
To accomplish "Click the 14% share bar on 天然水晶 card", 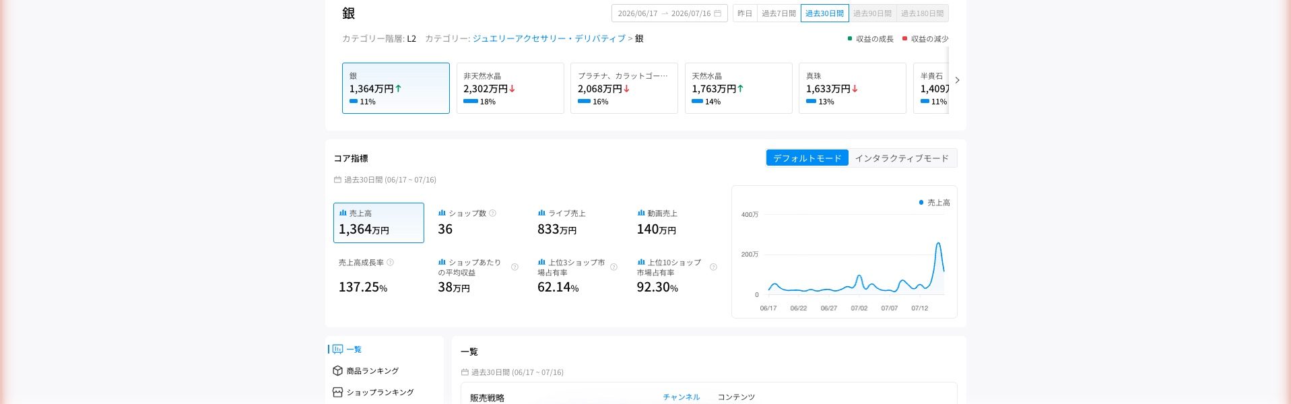I will click(698, 101).
